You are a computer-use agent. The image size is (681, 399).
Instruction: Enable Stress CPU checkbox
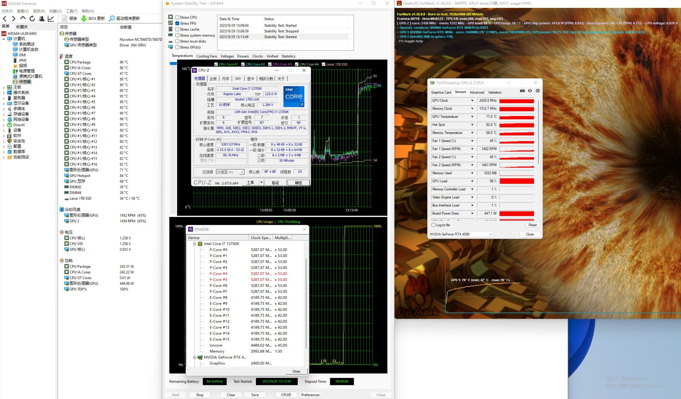point(177,17)
